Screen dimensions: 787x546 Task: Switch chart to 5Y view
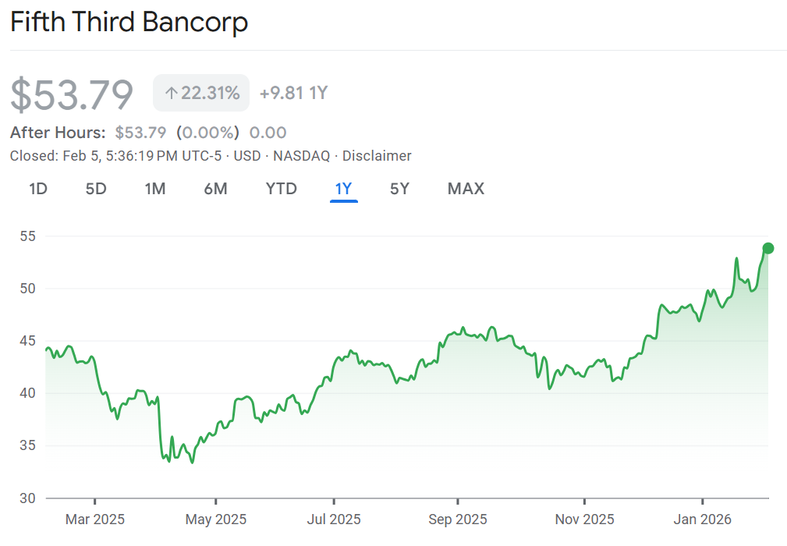(399, 189)
